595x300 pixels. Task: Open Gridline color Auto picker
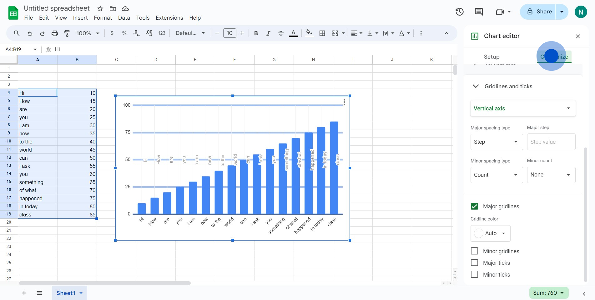coord(490,233)
